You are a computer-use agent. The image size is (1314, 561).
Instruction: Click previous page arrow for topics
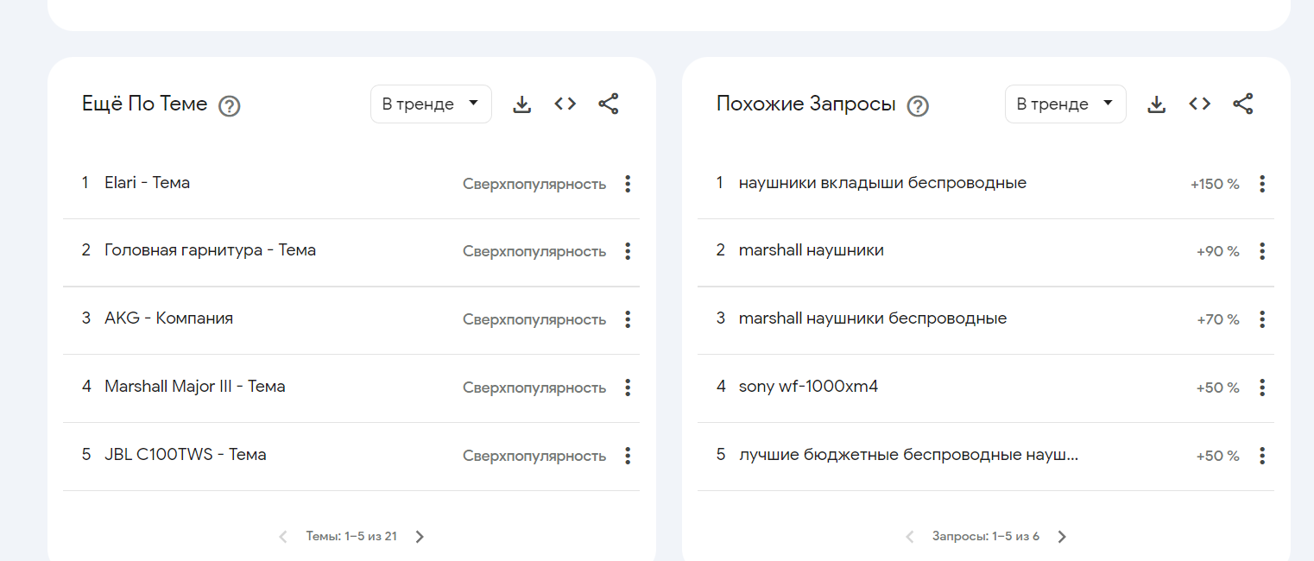coord(283,537)
